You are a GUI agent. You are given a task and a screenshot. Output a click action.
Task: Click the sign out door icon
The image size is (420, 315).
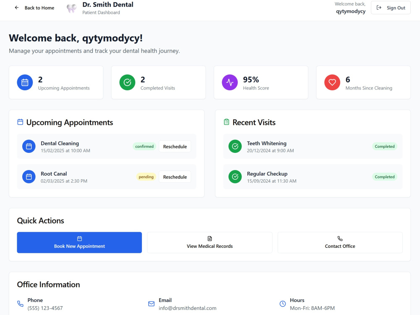pos(379,8)
